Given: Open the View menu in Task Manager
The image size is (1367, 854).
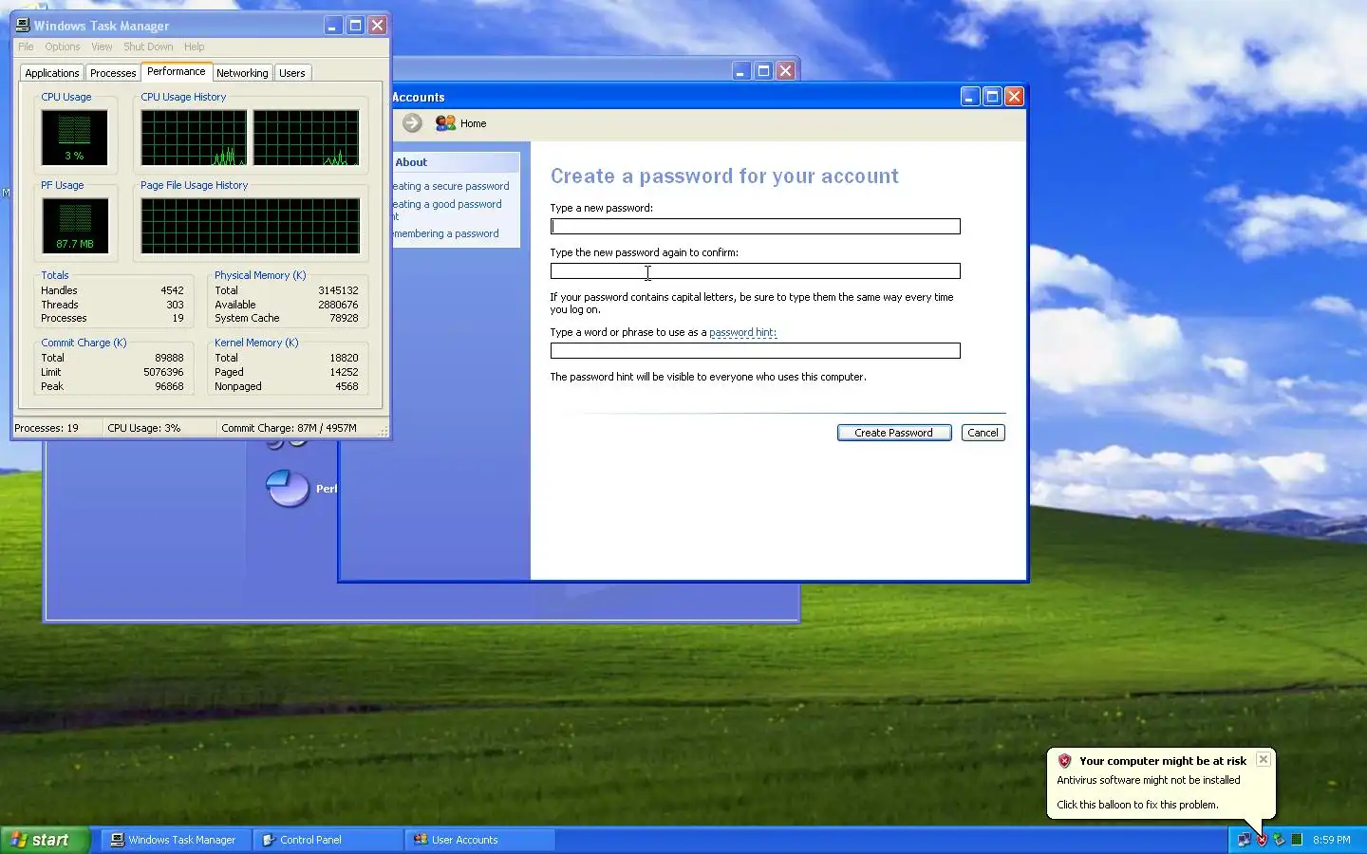Looking at the screenshot, I should pyautogui.click(x=102, y=46).
